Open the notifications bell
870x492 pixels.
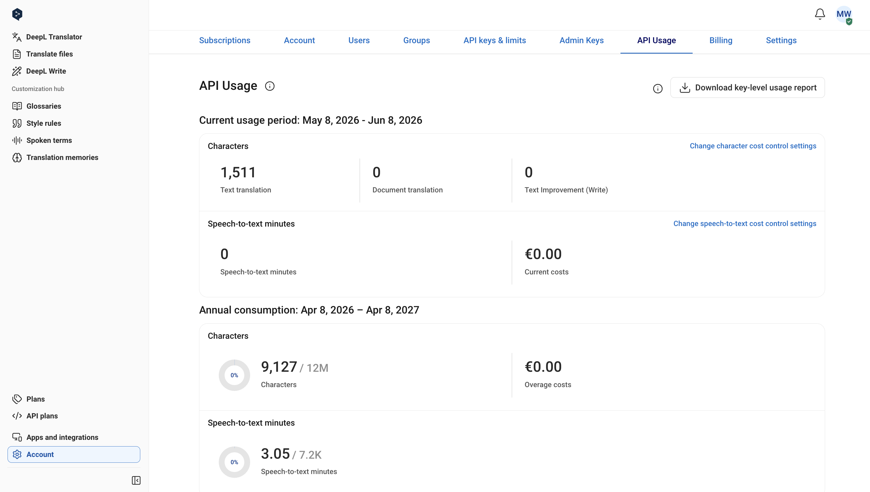[x=820, y=14]
